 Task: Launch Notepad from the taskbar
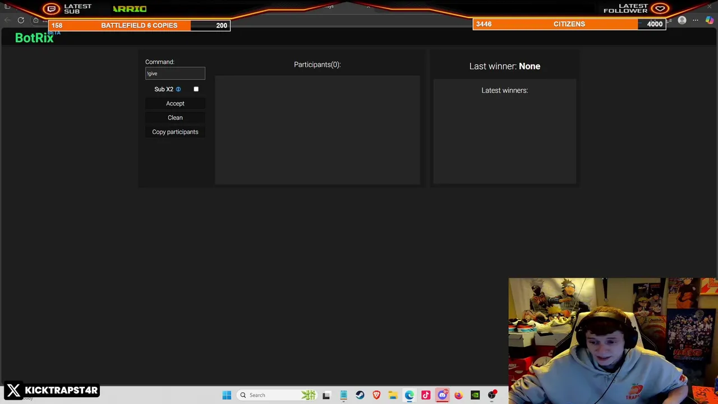(x=343, y=395)
